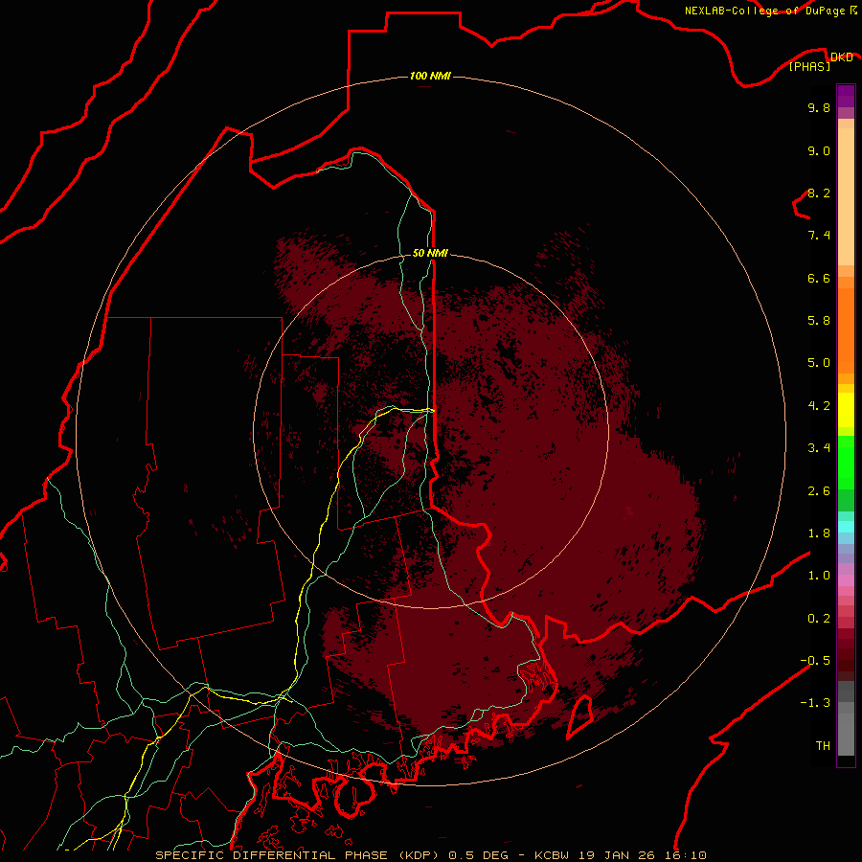Click the 2.6 scale label
This screenshot has height=862, width=862.
(819, 491)
